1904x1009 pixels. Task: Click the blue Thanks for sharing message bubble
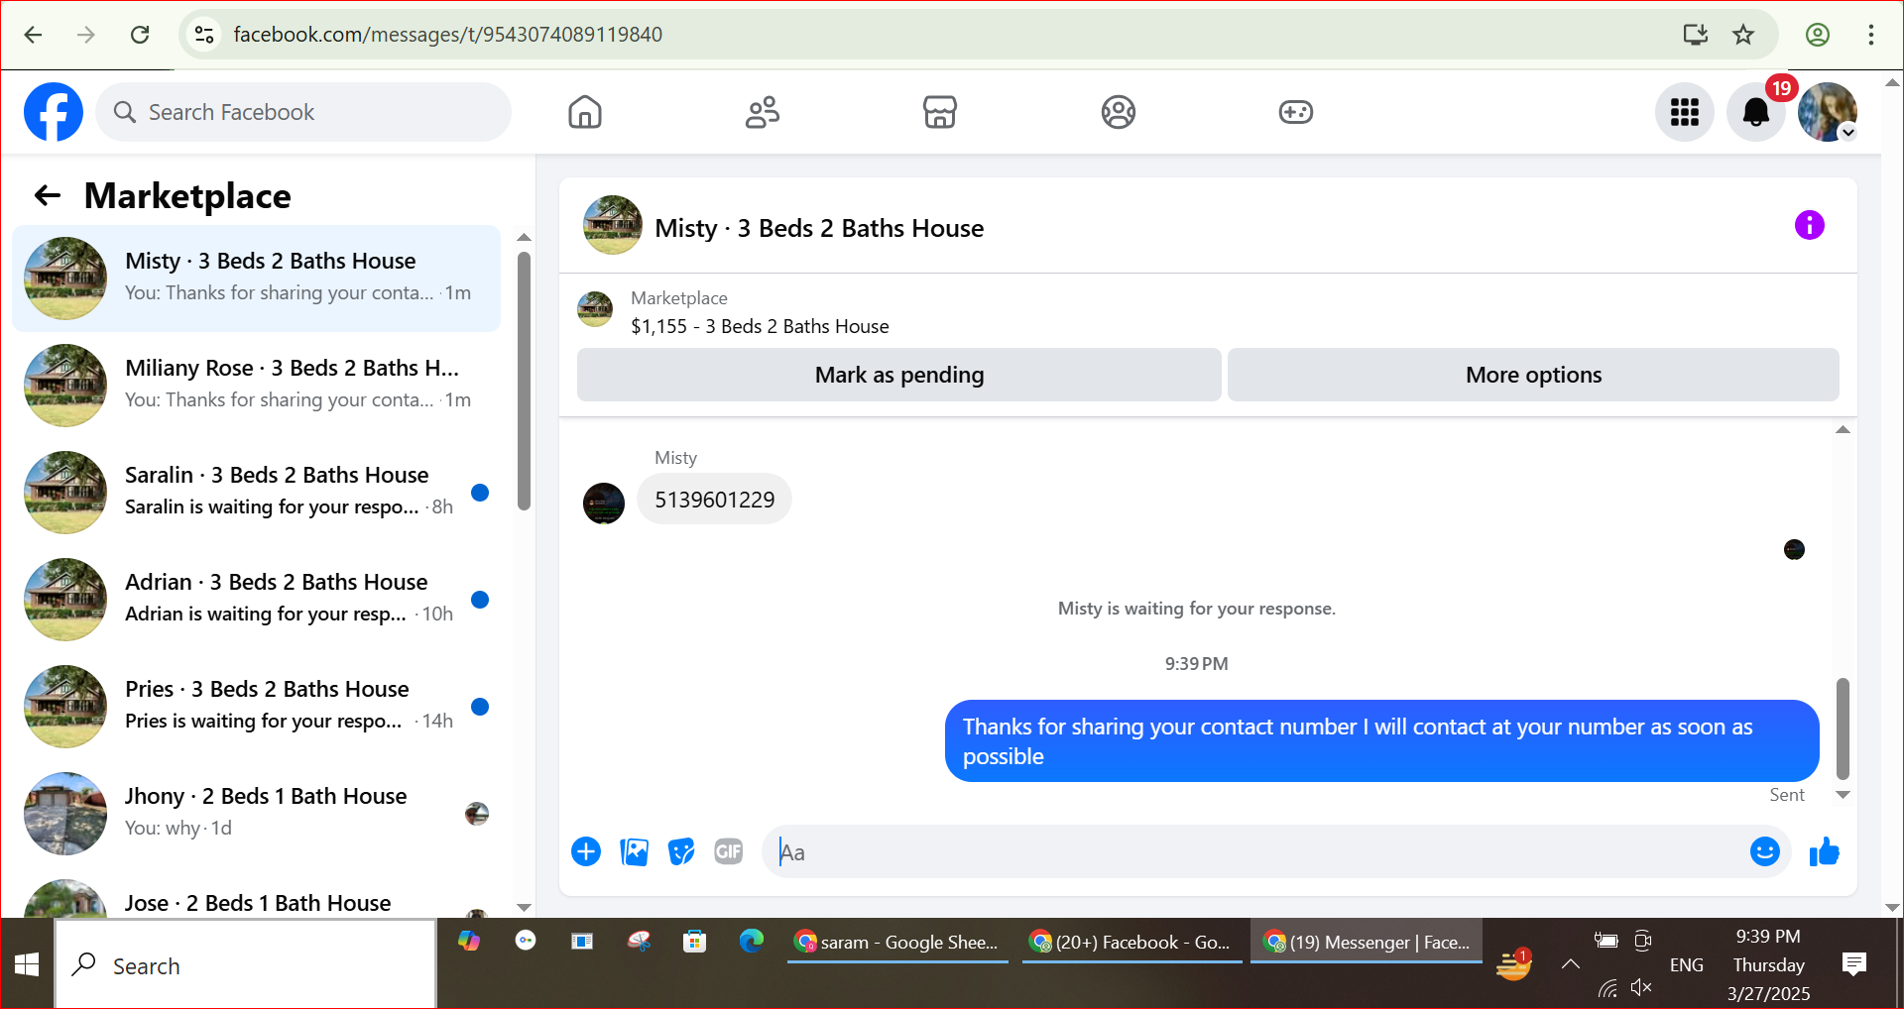tap(1381, 741)
